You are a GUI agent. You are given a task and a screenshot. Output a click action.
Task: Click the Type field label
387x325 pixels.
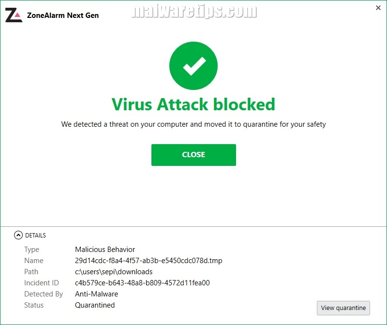32,250
